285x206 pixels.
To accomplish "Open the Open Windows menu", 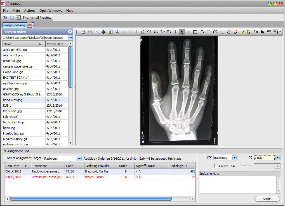I will [x=51, y=11].
